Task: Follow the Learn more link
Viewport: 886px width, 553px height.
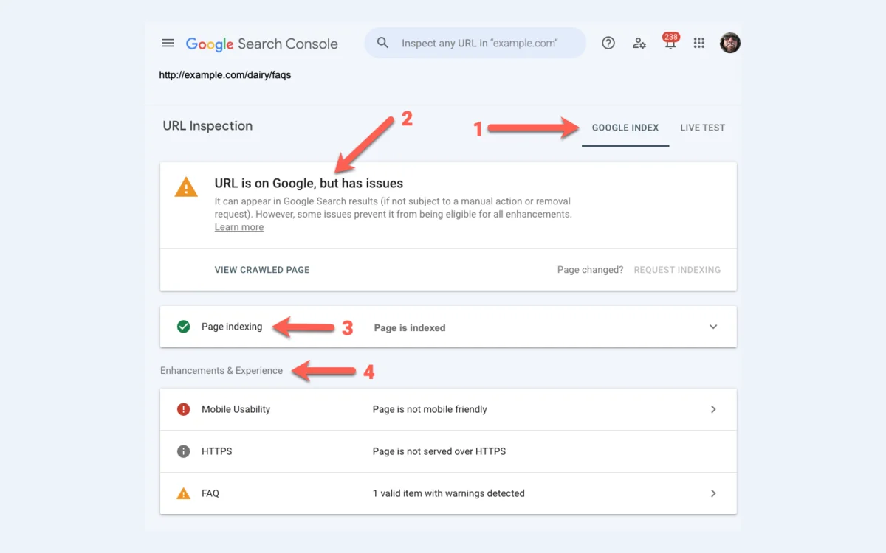Action: (239, 227)
